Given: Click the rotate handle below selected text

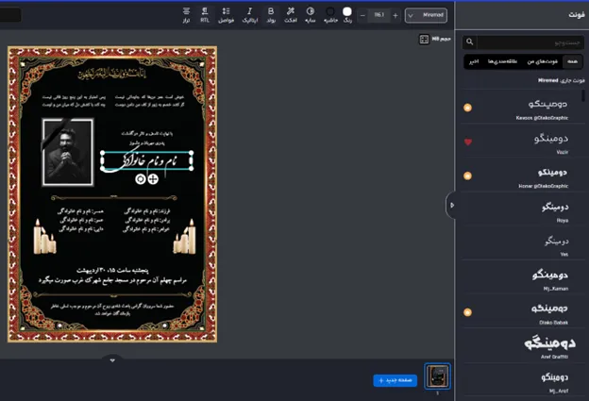Looking at the screenshot, I should [x=141, y=178].
